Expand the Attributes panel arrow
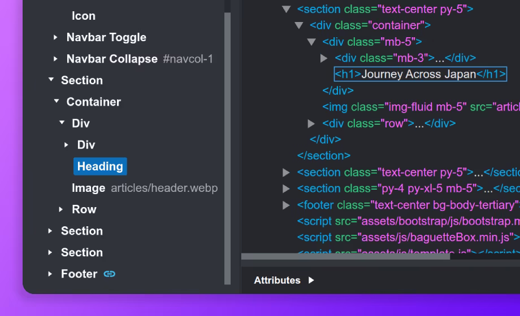This screenshot has width=520, height=316. tap(311, 280)
